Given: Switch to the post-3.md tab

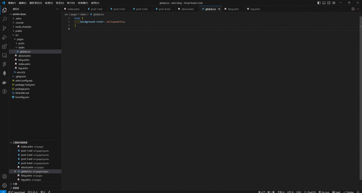Looking at the screenshot, I should click(x=141, y=9).
